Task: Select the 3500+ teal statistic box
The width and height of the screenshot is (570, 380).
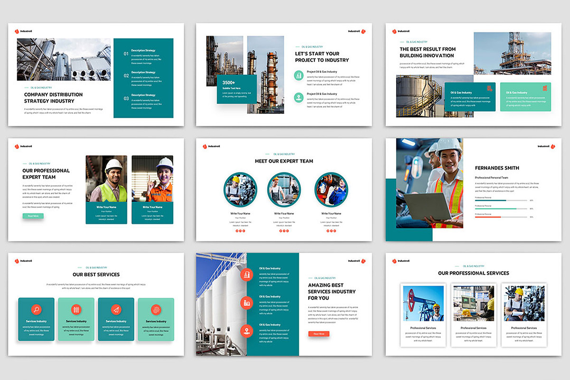Action: click(237, 89)
